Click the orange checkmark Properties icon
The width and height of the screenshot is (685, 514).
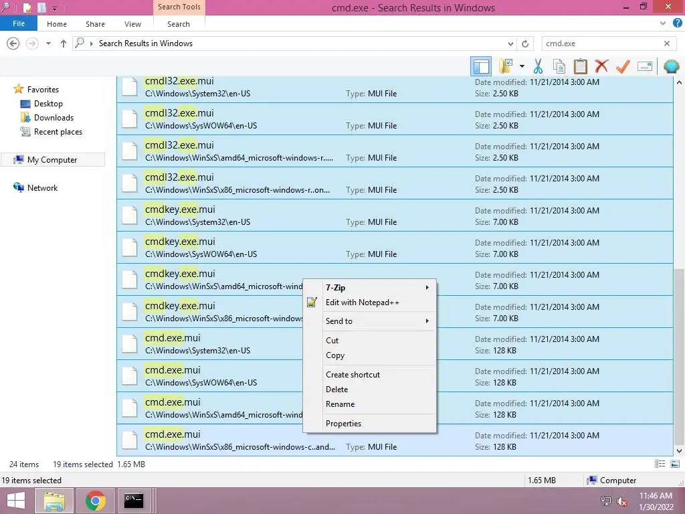[x=623, y=66]
